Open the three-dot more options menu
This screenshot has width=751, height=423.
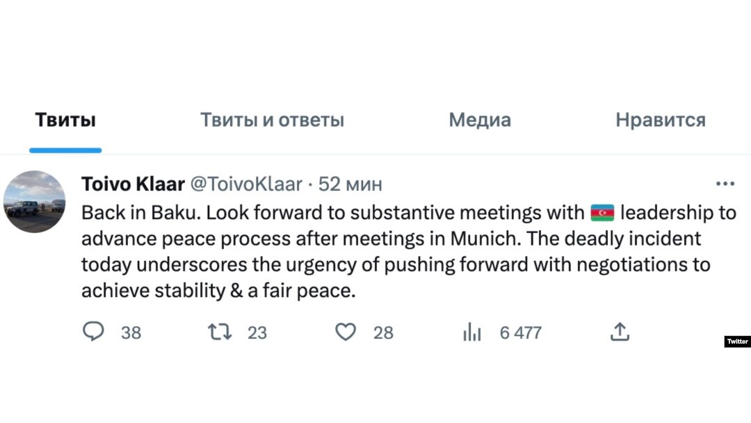pos(725,184)
